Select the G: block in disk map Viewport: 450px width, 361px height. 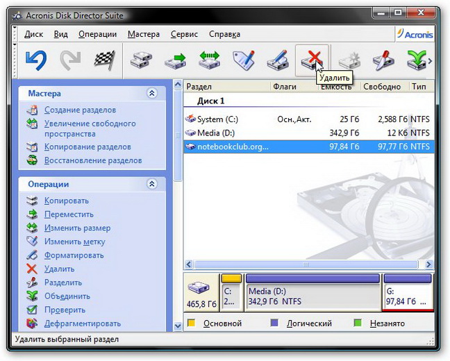pyautogui.click(x=408, y=292)
